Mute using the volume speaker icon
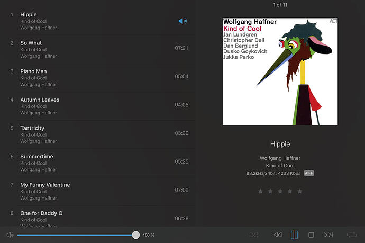365x243 pixels. click(10, 235)
